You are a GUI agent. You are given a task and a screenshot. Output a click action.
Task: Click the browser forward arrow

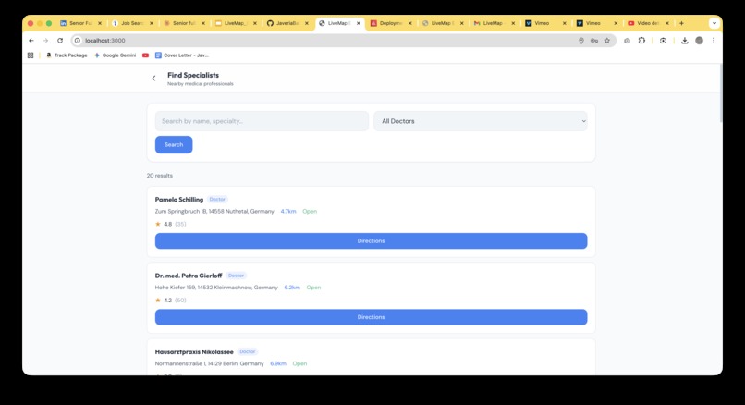click(x=45, y=41)
